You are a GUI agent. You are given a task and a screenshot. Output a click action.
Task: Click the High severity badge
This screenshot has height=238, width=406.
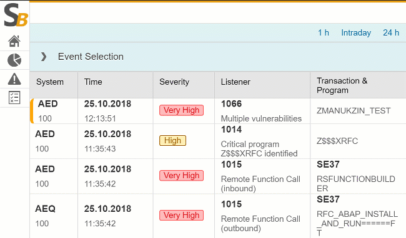[172, 141]
